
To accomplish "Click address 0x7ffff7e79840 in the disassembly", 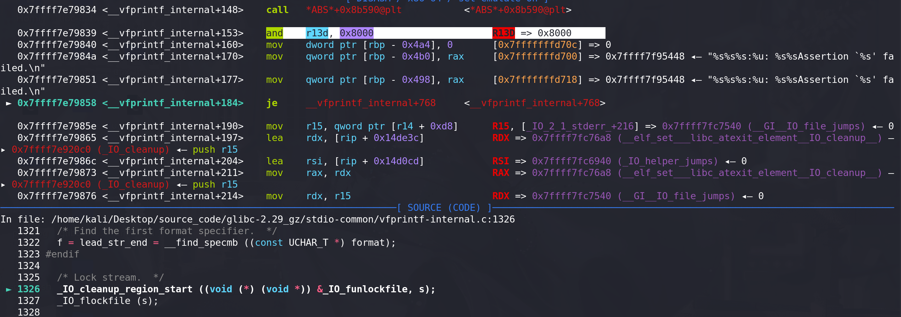I will 57,45.
